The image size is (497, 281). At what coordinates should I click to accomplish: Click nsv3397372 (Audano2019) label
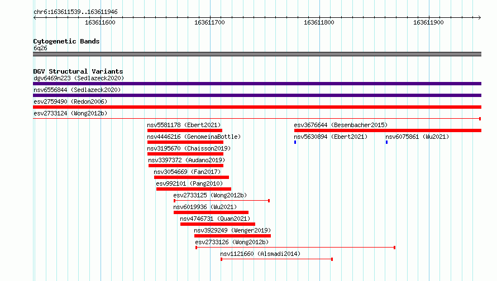(187, 160)
